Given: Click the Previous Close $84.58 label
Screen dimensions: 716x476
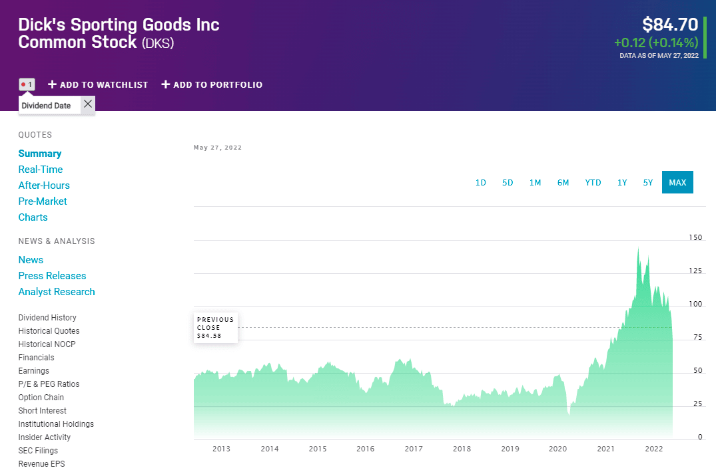Looking at the screenshot, I should click(216, 327).
